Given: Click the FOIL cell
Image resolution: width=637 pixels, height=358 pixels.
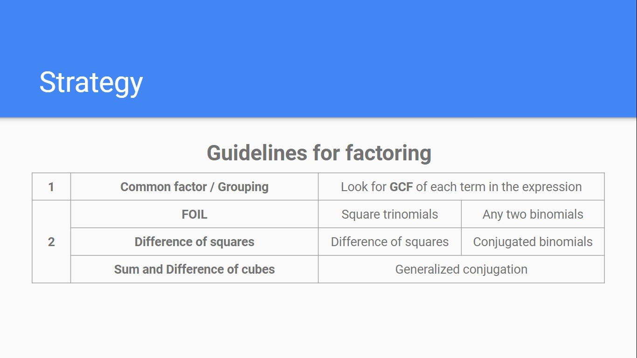Looking at the screenshot, I should [x=194, y=214].
